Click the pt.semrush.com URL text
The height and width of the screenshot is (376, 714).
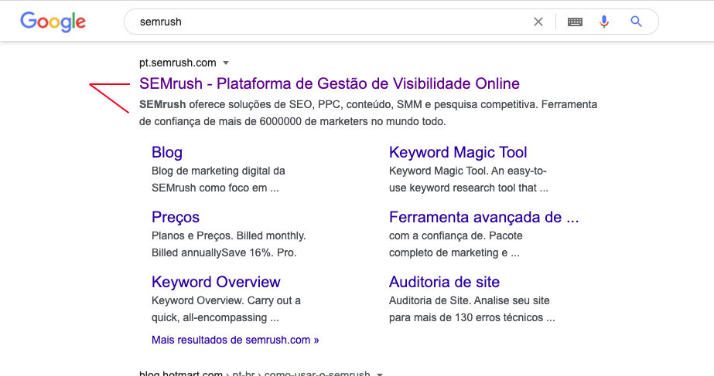tap(178, 63)
